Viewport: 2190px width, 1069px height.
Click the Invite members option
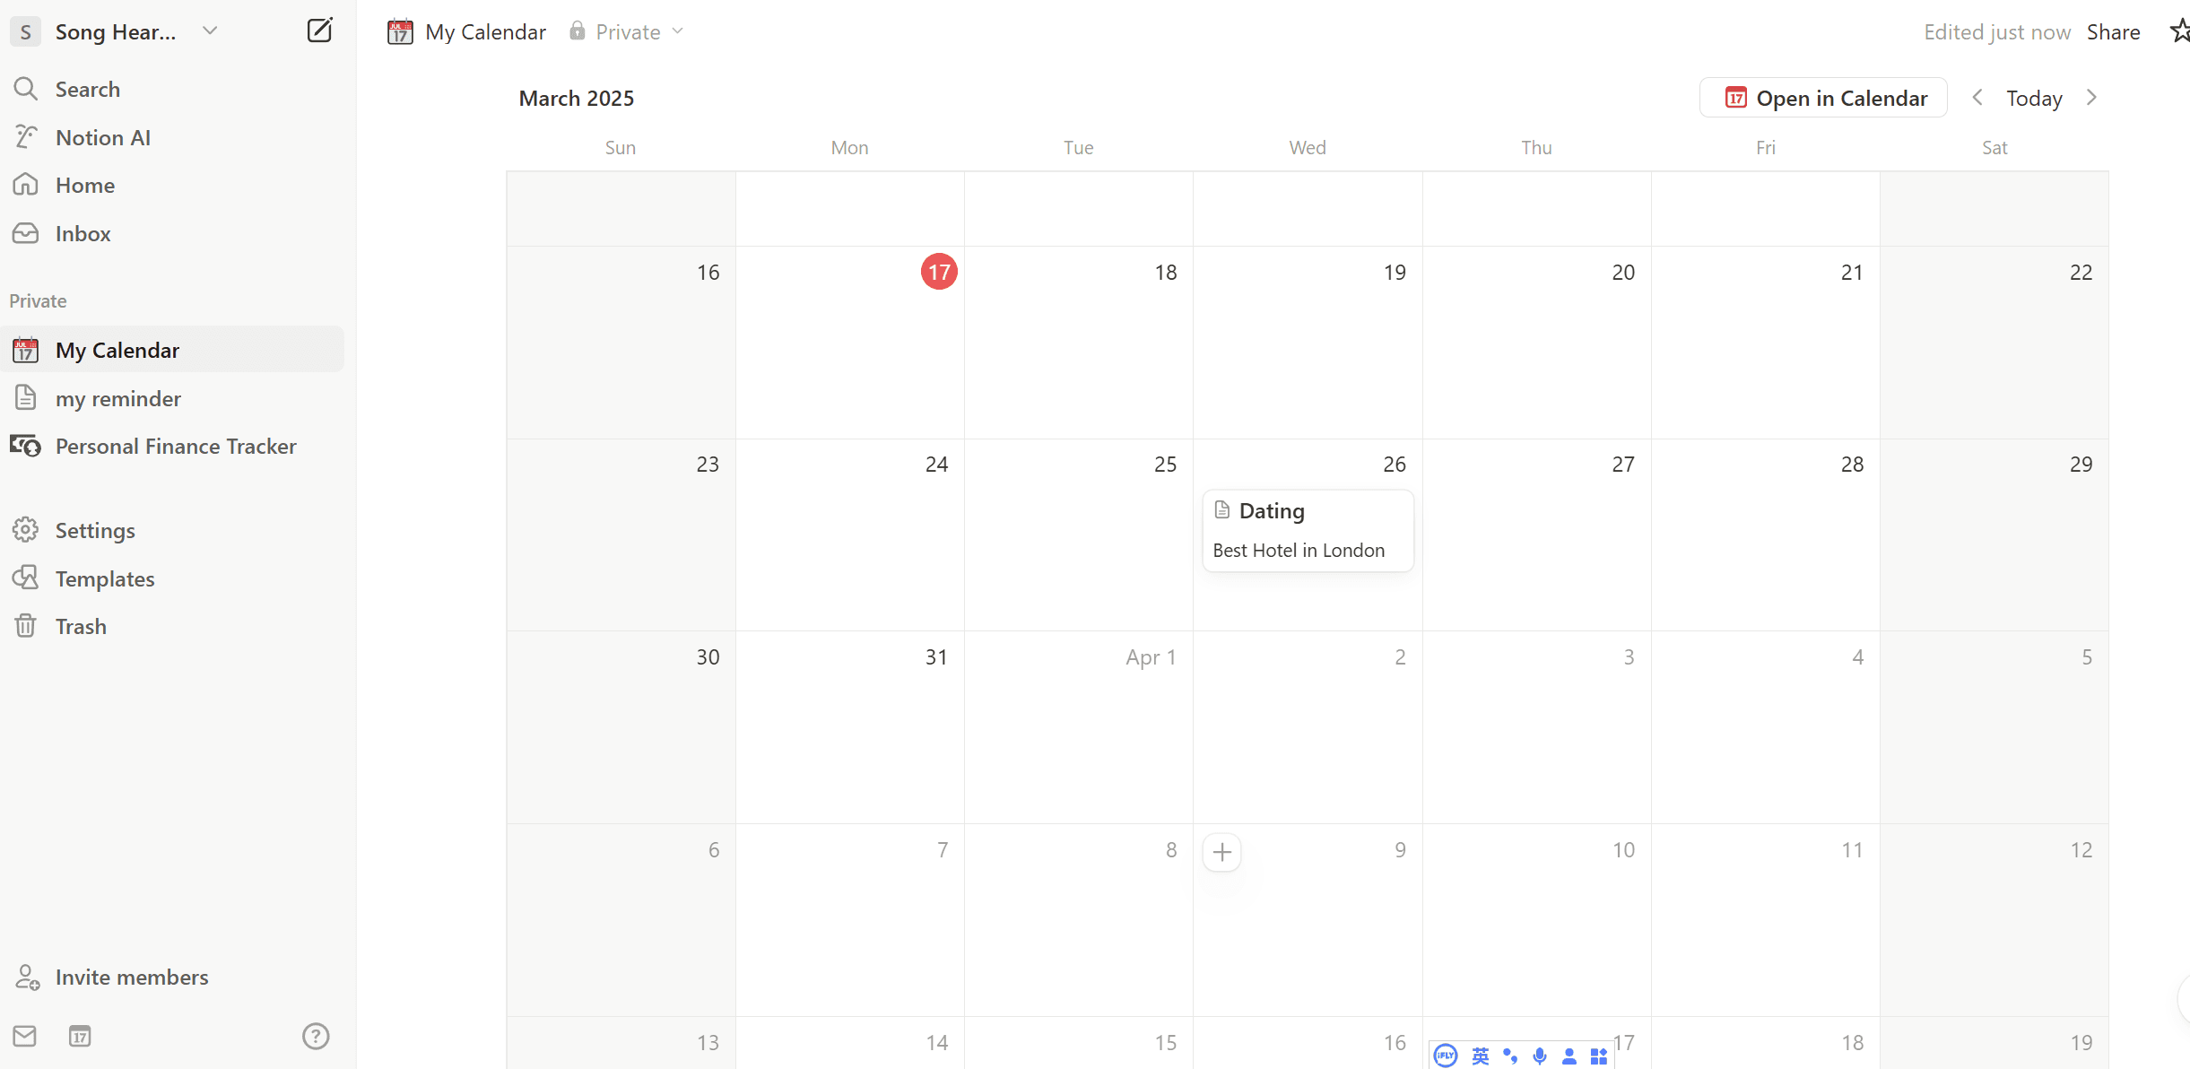click(x=133, y=977)
